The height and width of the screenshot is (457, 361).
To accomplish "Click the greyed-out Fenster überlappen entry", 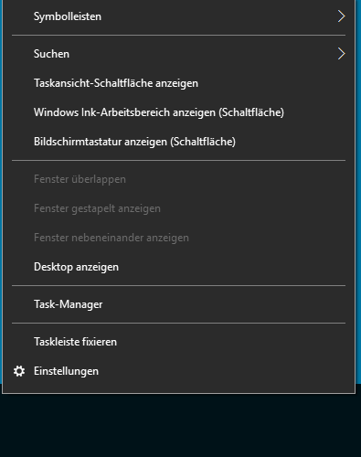I will (178, 179).
